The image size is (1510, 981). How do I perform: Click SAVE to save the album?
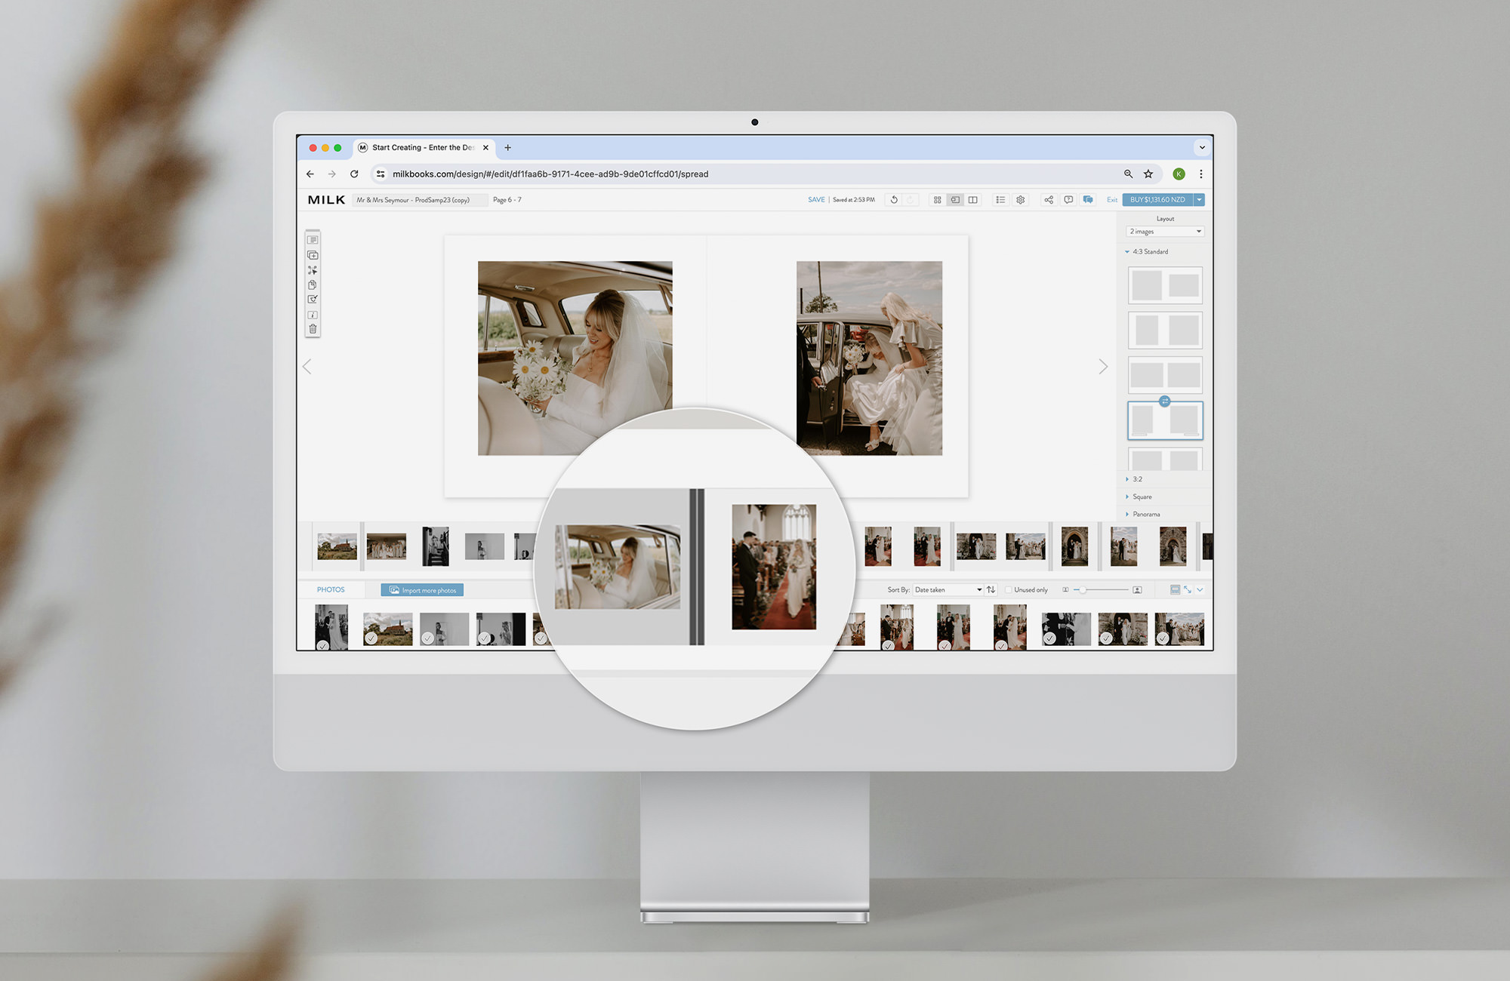coord(816,199)
